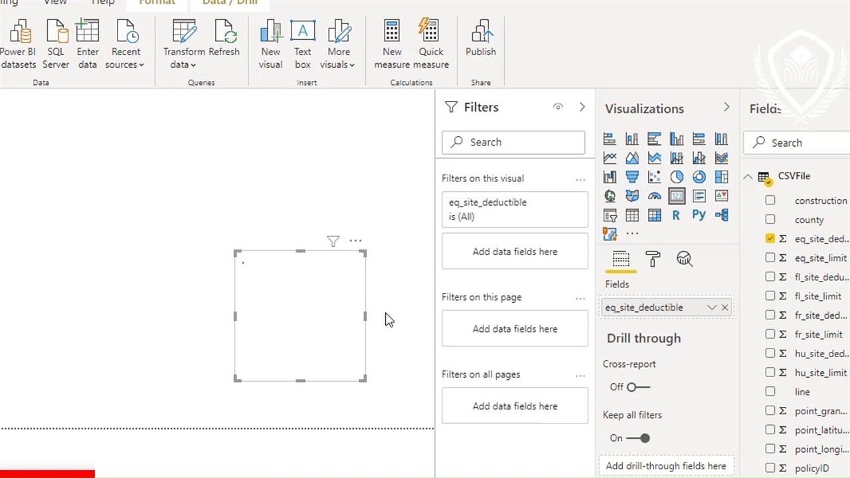Select the pie chart visualization
The height and width of the screenshot is (478, 850).
676,177
